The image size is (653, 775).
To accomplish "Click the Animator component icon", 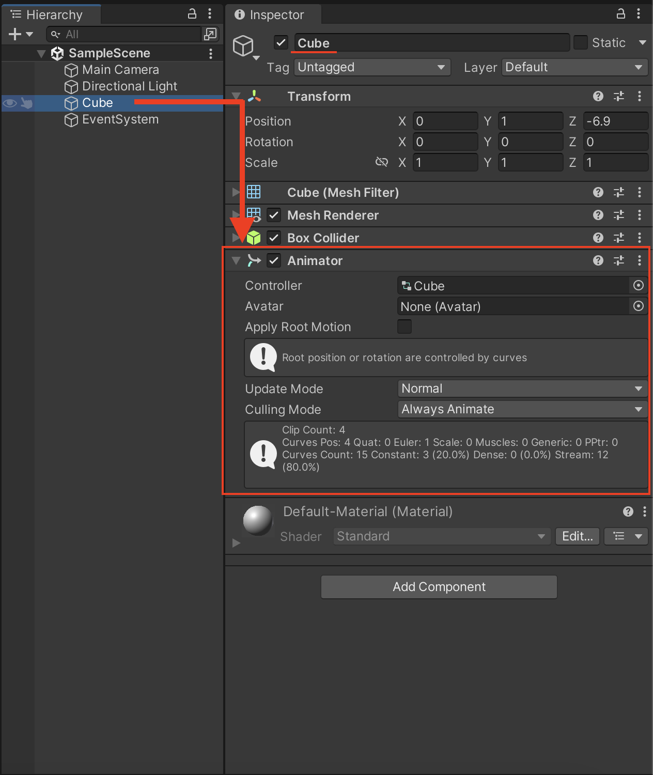I will (254, 260).
